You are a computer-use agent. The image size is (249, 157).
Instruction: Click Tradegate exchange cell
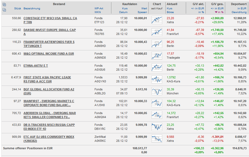pyautogui.click(x=173, y=58)
